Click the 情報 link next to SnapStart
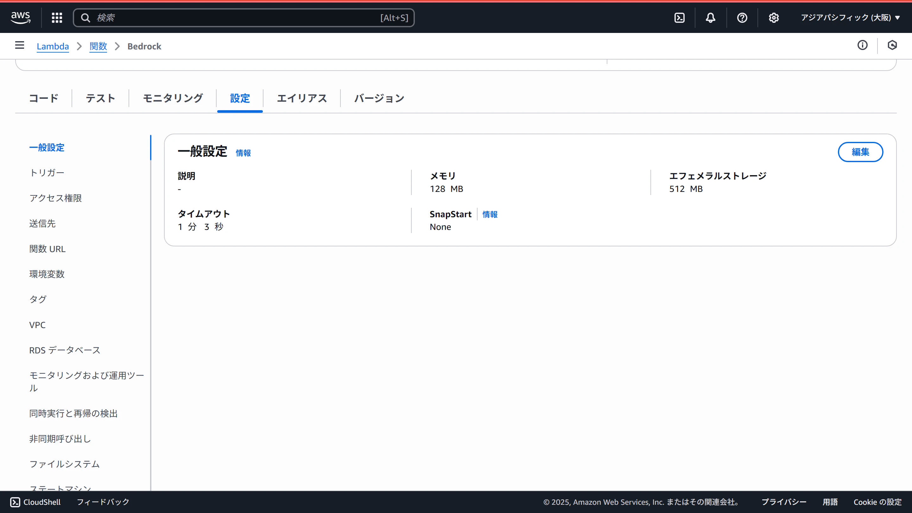Image resolution: width=912 pixels, height=513 pixels. tap(490, 214)
